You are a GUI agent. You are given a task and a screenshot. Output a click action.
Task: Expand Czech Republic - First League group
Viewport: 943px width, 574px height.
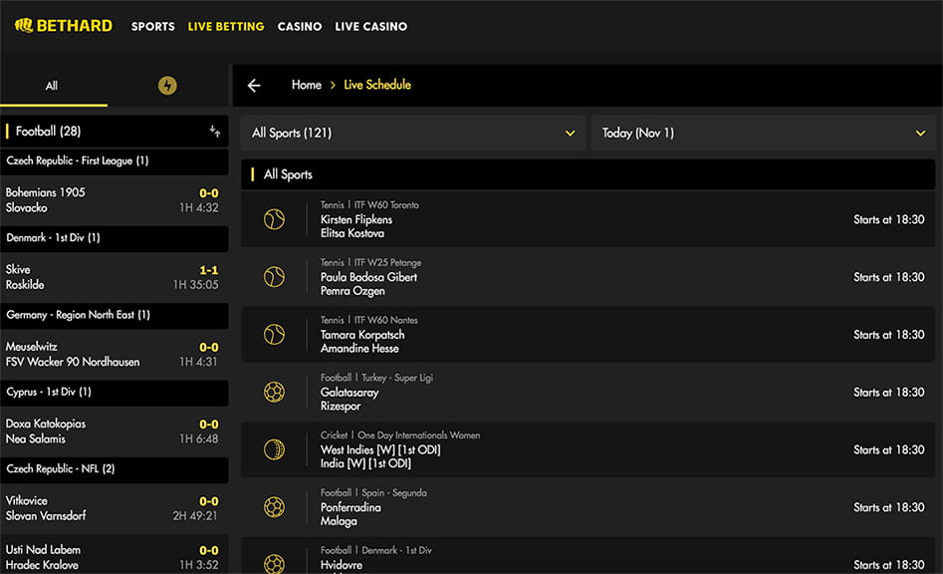pos(115,161)
